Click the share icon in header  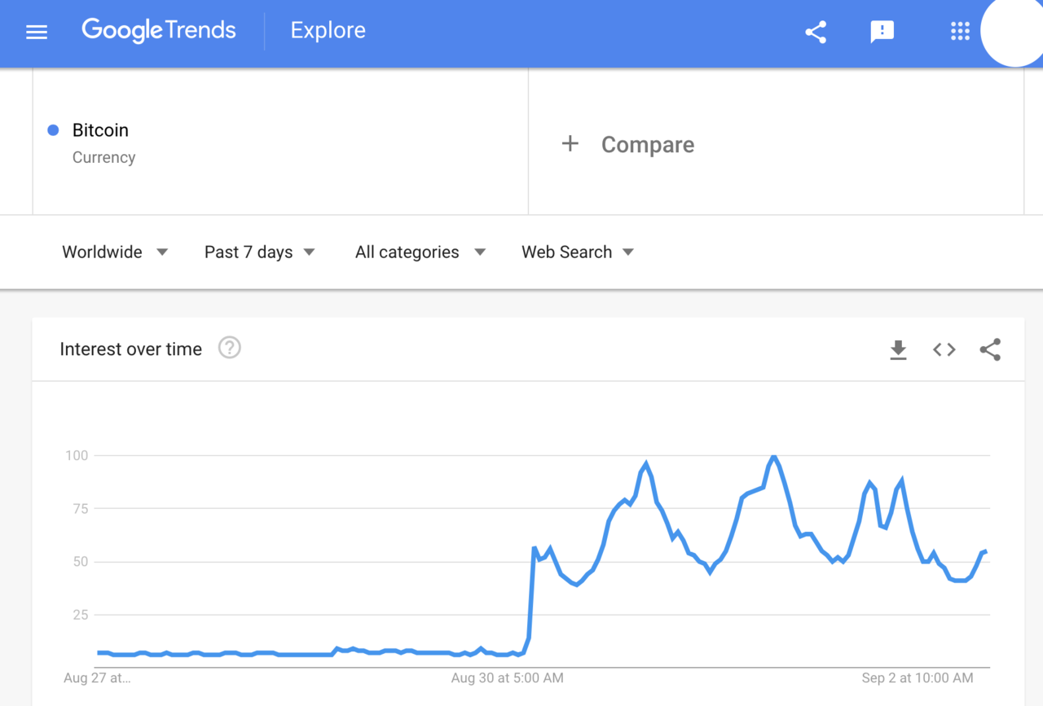click(816, 32)
